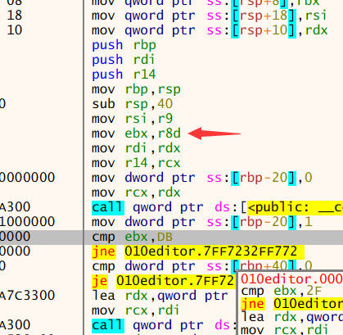Click the 'sub rsp,40' instruction
The image size is (343, 335).
pyautogui.click(x=133, y=104)
